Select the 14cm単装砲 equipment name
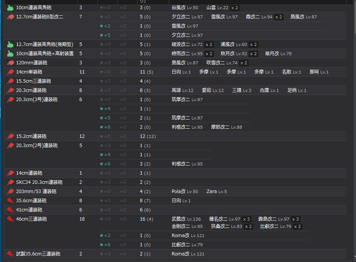Screen dimensions: 356x262 click(29, 72)
